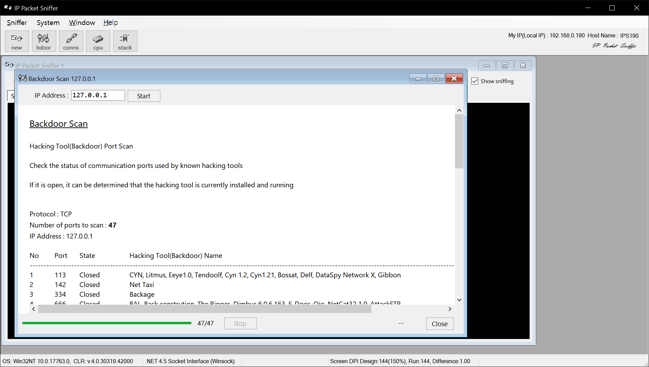Select the bdoor backdoor scan tool
Viewport: 649px width, 367px height.
(x=44, y=41)
